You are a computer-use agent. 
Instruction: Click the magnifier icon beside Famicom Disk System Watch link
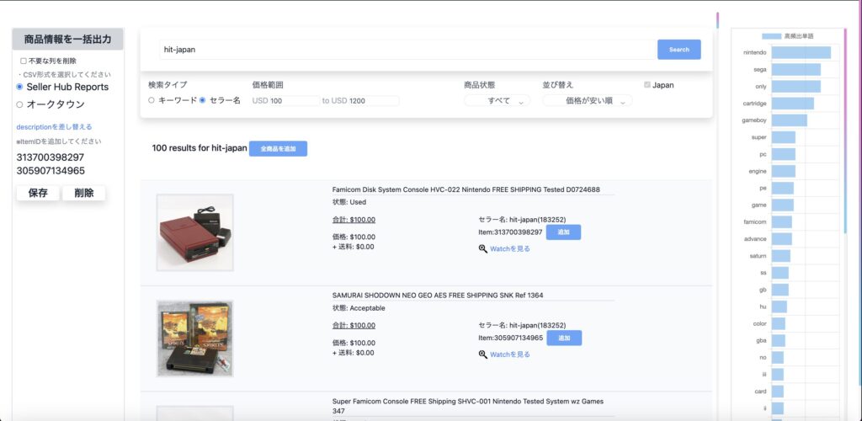tap(482, 249)
